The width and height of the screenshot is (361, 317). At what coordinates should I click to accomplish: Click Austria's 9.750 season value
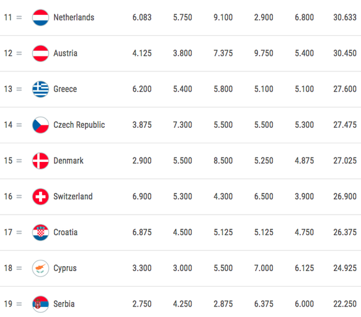(x=264, y=53)
